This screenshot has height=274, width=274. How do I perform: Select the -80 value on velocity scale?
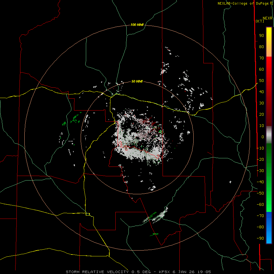pos(260,227)
